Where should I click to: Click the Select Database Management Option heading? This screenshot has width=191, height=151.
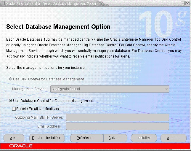pos(58,27)
